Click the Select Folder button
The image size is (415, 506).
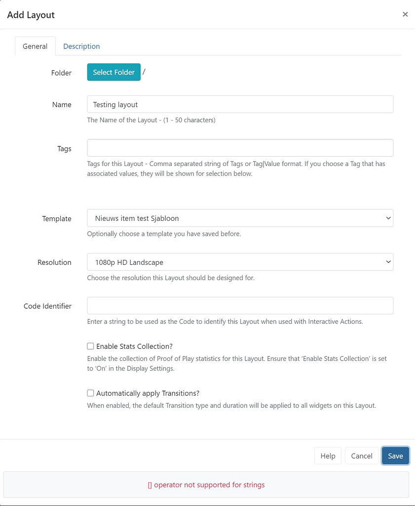click(113, 72)
